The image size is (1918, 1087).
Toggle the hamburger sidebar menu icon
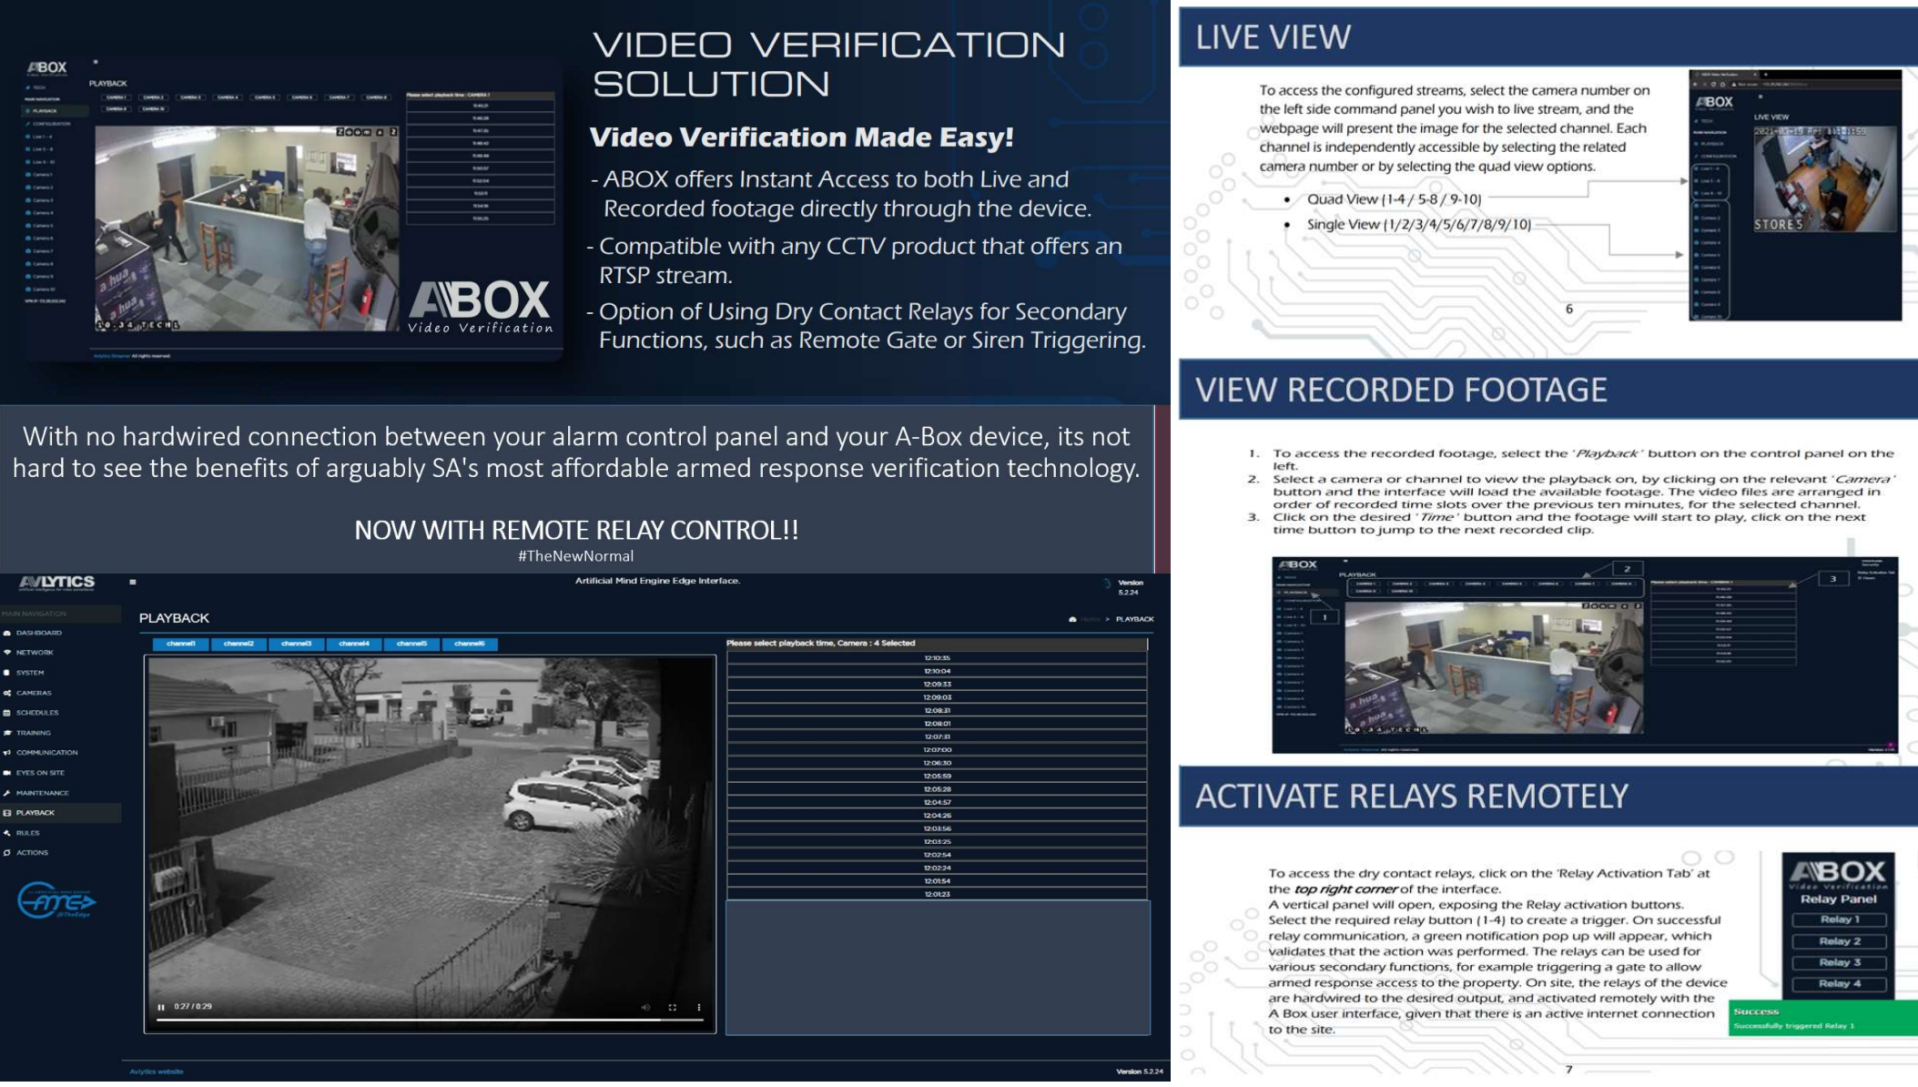(133, 582)
